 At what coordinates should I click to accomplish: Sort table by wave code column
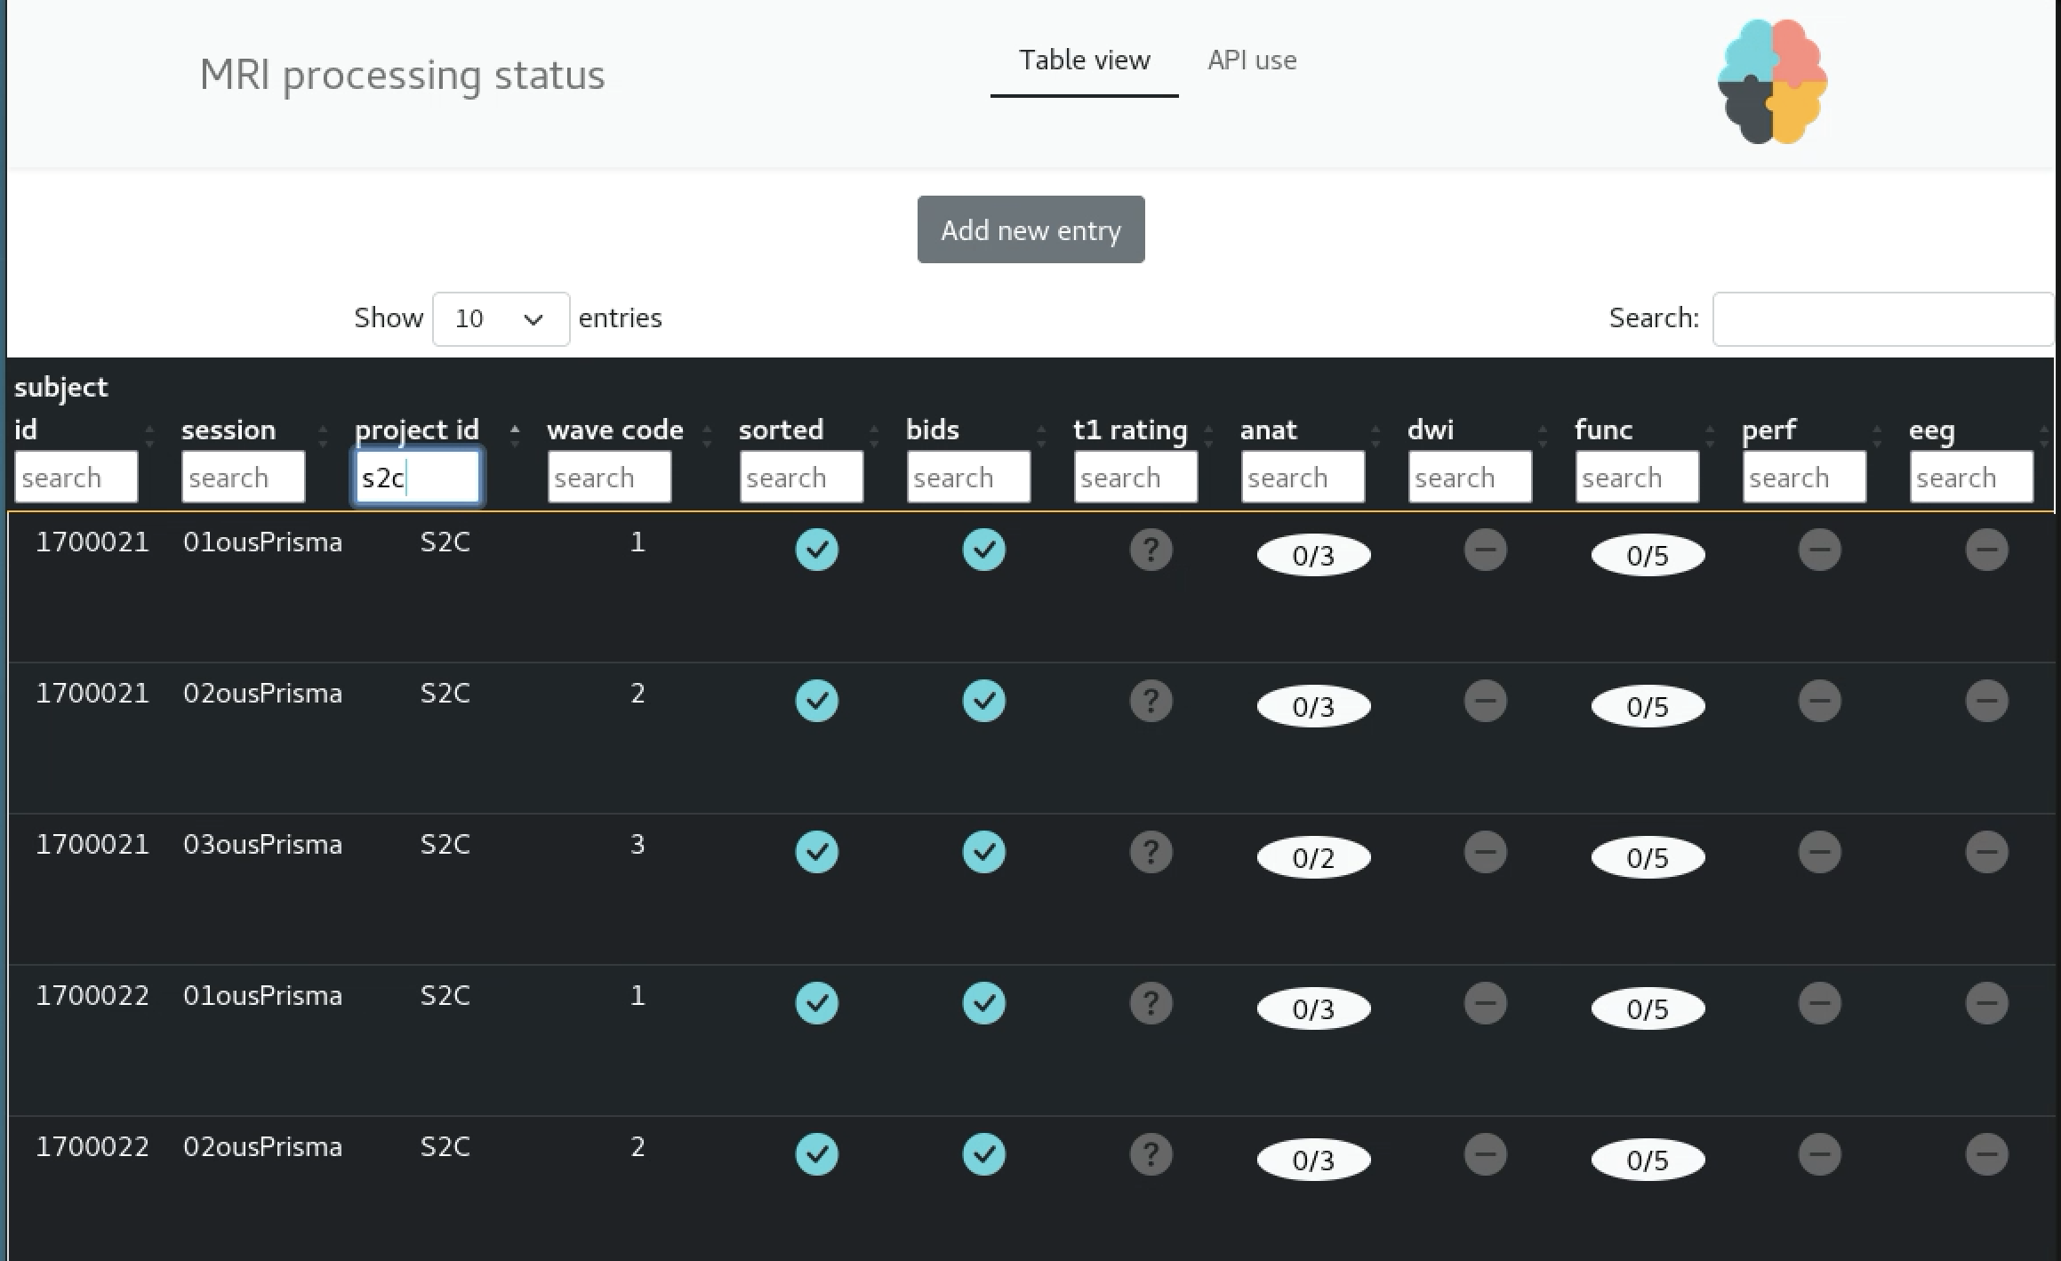[x=614, y=430]
